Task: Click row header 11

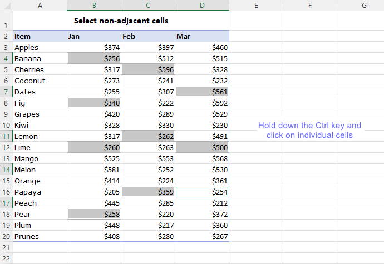Action: pyautogui.click(x=6, y=136)
